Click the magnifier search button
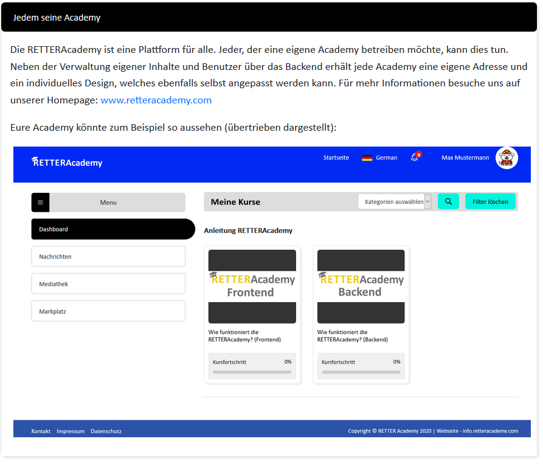Image resolution: width=543 pixels, height=464 pixels. tap(448, 201)
